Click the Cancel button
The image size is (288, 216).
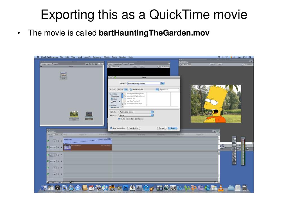162,128
